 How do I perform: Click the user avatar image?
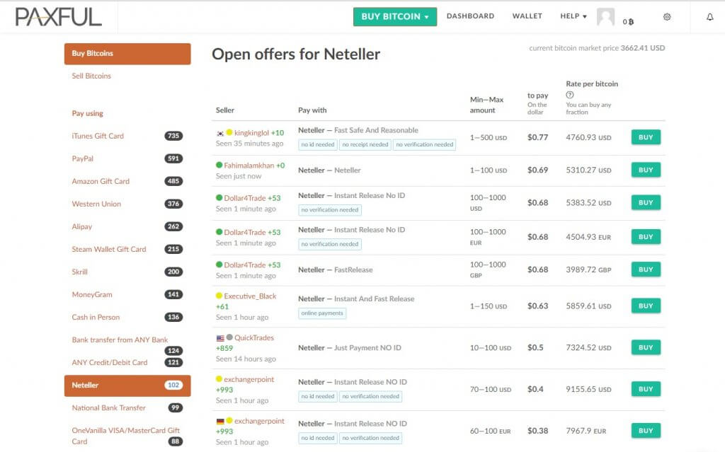(605, 17)
